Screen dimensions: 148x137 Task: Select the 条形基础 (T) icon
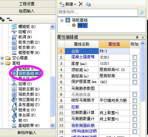pyautogui.click(x=14, y=105)
